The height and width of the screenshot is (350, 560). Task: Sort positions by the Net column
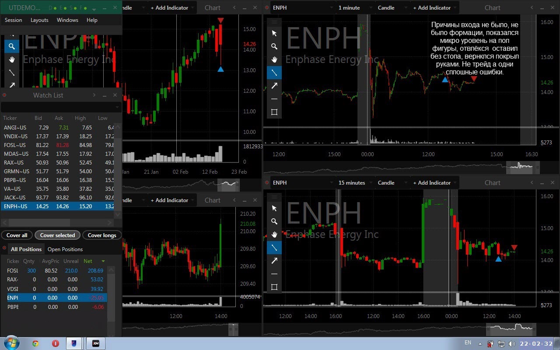coord(94,261)
